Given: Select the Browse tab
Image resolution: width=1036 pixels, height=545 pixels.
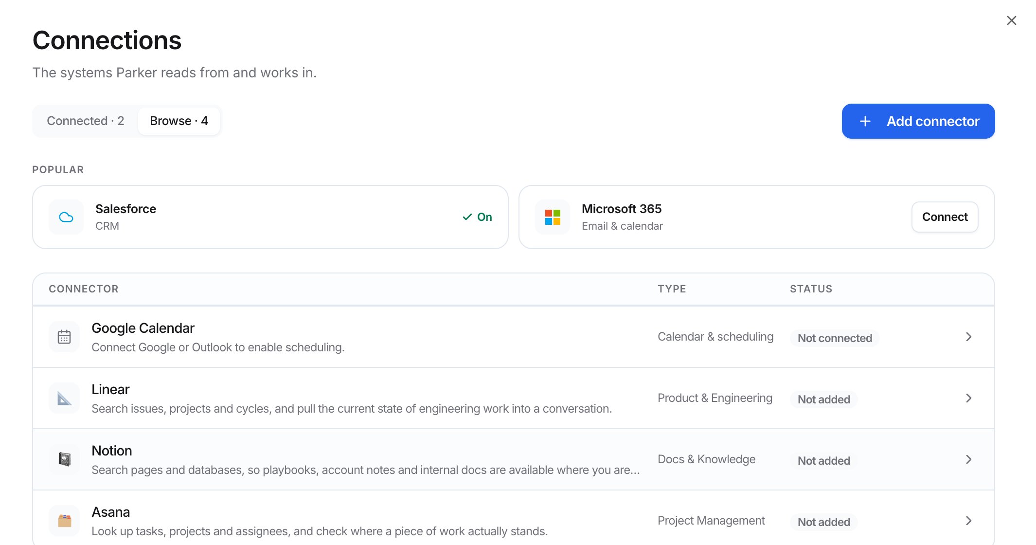Looking at the screenshot, I should pyautogui.click(x=179, y=121).
